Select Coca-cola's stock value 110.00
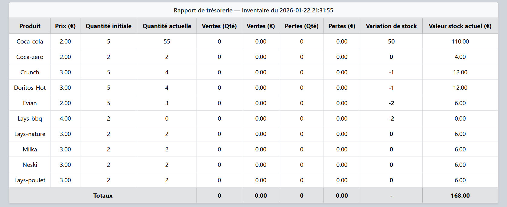 460,41
